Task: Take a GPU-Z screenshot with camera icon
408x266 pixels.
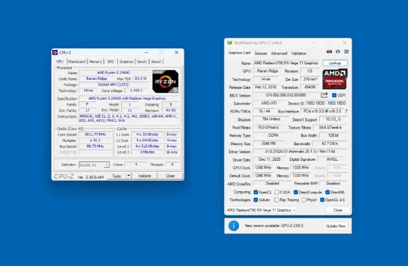Action: 329,52
